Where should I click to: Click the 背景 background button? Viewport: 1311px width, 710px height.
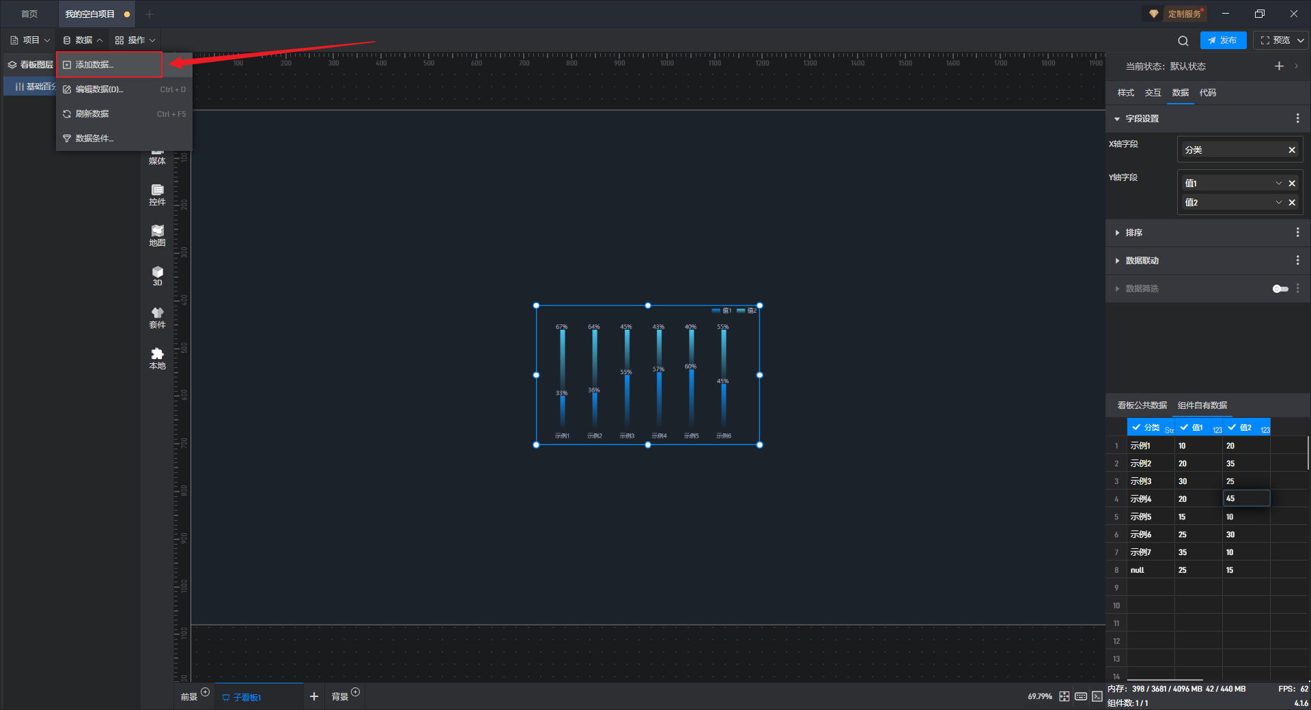tap(340, 697)
